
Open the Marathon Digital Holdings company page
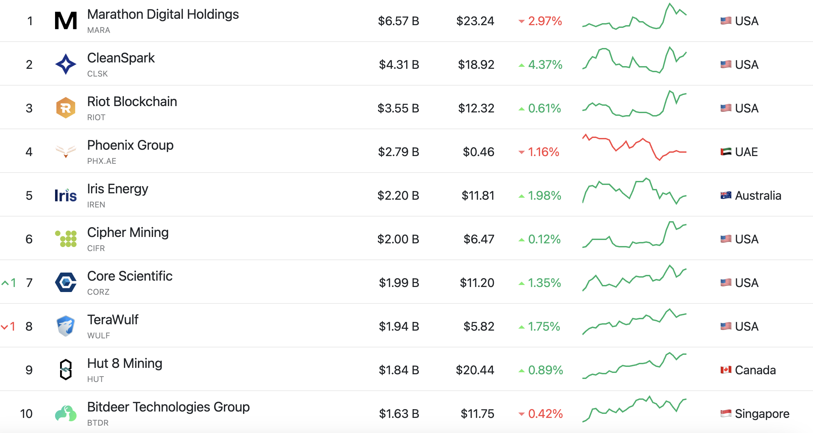(x=163, y=14)
